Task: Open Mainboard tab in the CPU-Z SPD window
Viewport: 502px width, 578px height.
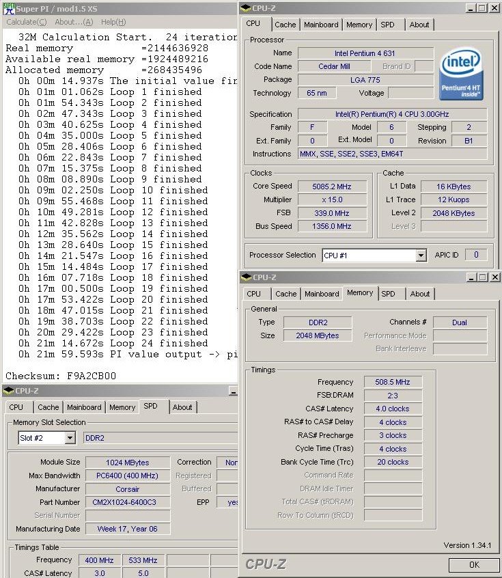Action: [84, 407]
